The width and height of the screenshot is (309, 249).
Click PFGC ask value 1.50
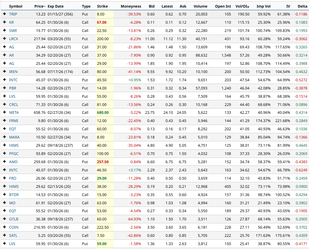click(x=182, y=154)
